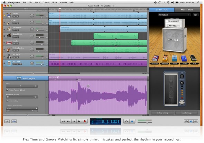Select the Grand Piano track icon
Viewport: 204px width, 143px height.
click(x=9, y=36)
